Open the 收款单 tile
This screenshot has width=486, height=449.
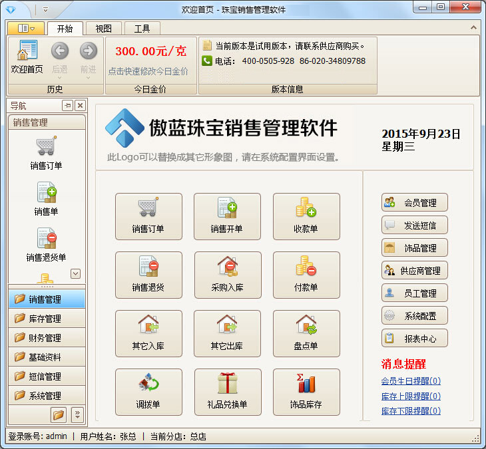click(x=306, y=216)
